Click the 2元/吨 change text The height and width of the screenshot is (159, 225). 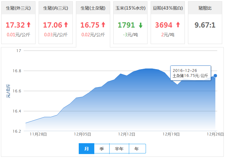pos(168,35)
